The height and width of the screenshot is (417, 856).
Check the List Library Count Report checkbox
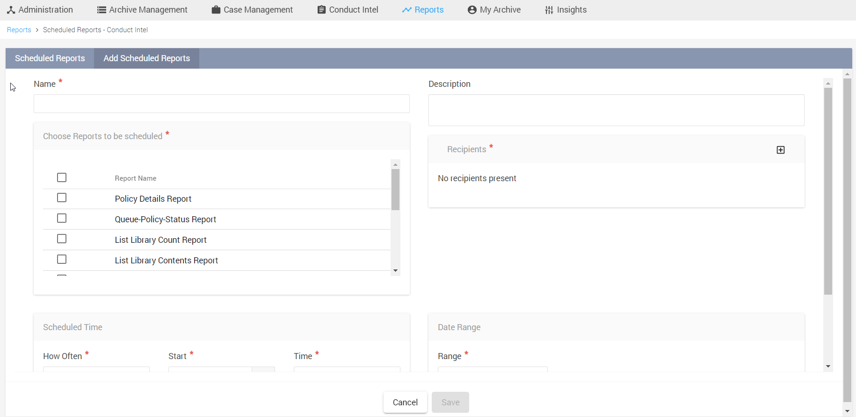[x=62, y=239]
